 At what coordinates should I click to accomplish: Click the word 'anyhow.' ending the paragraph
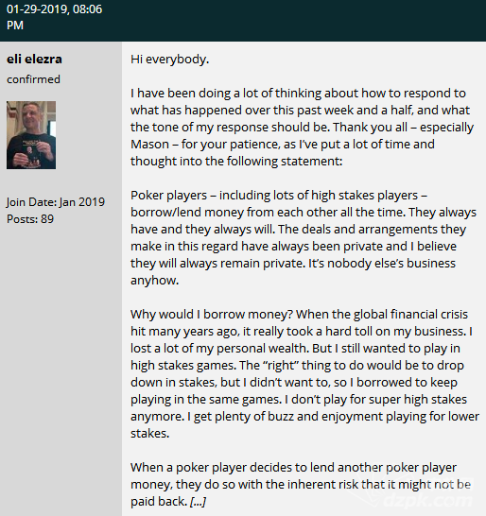point(155,281)
